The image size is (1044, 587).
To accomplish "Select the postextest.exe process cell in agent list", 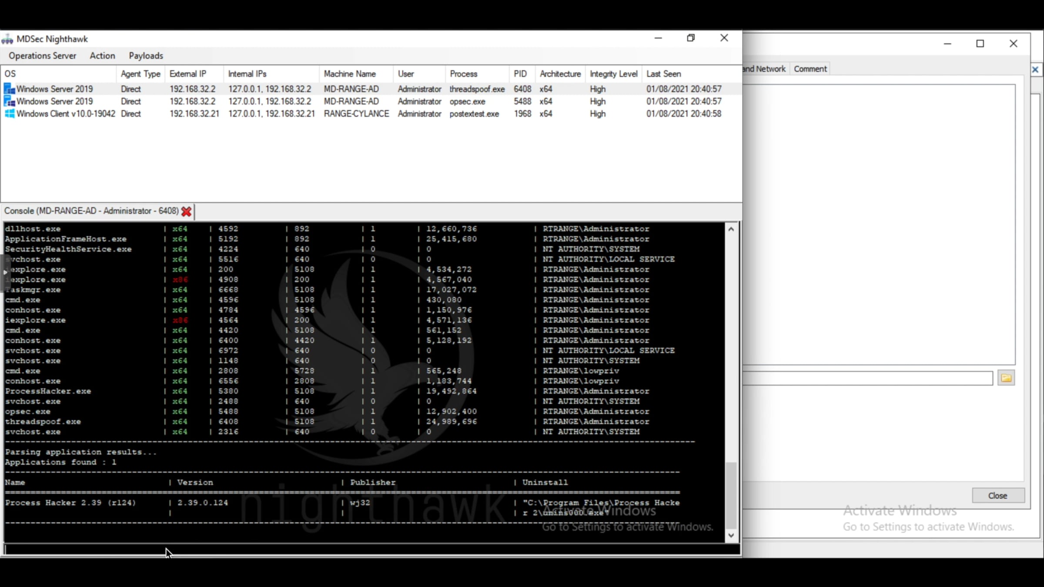I will point(474,114).
